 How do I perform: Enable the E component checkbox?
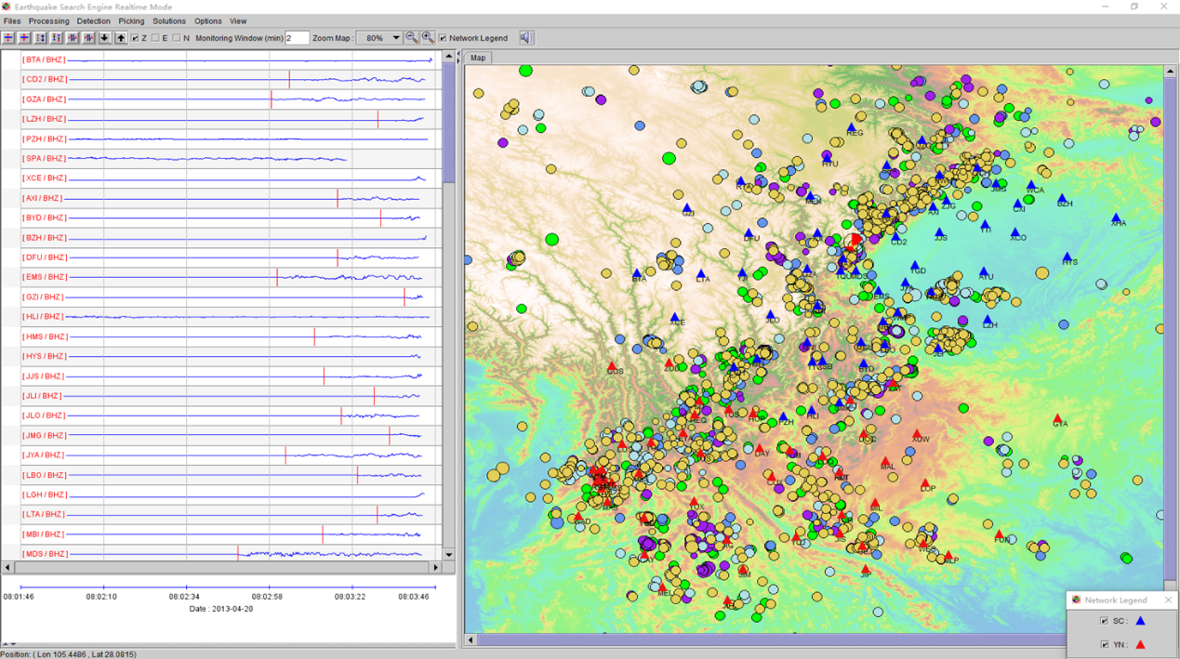coord(155,38)
